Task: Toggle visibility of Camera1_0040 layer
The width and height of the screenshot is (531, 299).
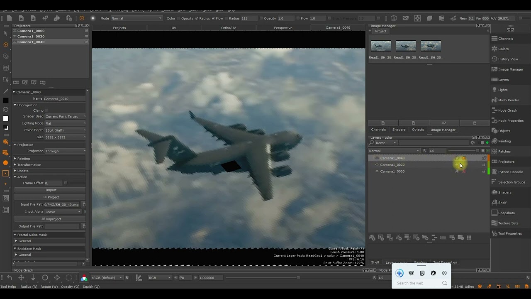Action: pyautogui.click(x=377, y=158)
